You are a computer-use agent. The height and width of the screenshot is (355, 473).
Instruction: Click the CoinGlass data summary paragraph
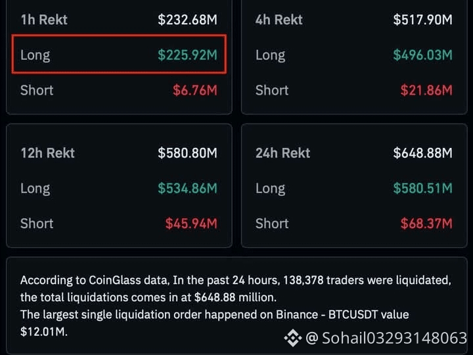[x=236, y=306]
